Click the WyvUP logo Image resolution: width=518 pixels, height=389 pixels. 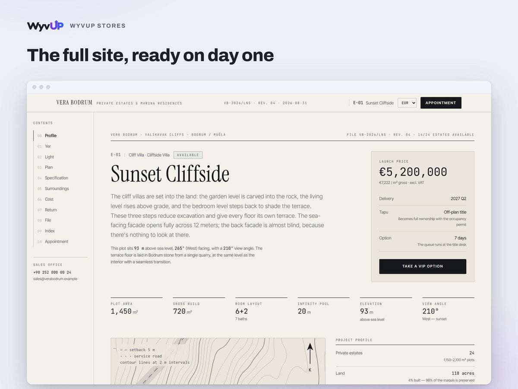(45, 26)
